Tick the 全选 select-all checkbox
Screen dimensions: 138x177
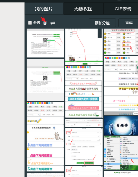(x=30, y=23)
